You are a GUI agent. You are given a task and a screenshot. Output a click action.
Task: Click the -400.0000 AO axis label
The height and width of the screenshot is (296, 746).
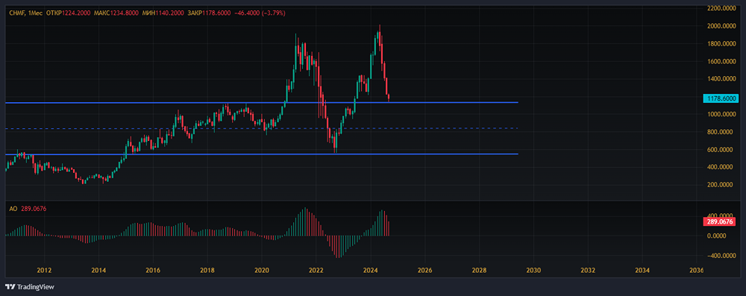click(x=721, y=256)
